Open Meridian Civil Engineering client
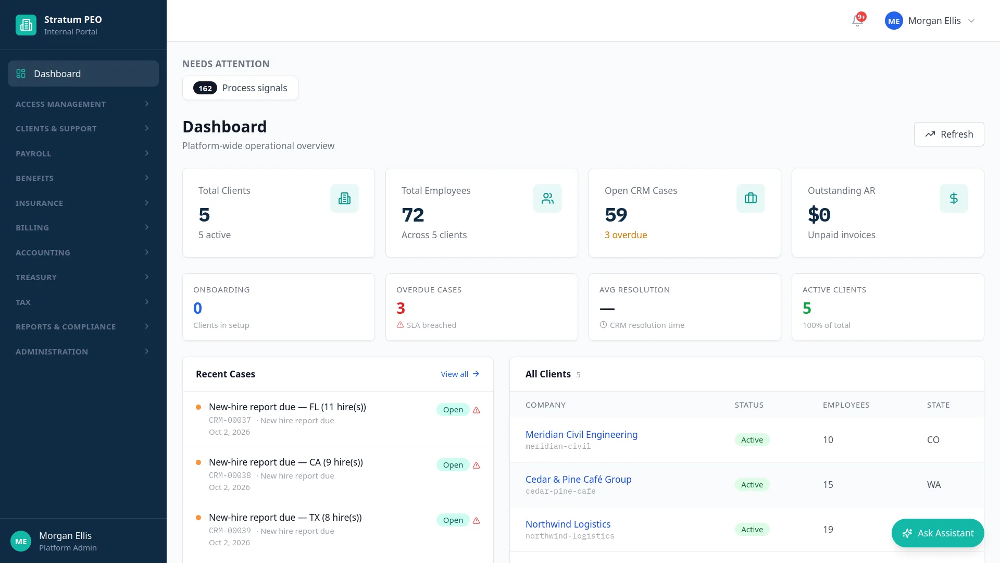This screenshot has height=563, width=1000. [x=581, y=434]
